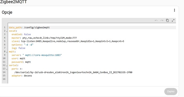The width and height of the screenshot is (184, 97).
Task: Click the master pty,raw value
Action: coord(50,38)
